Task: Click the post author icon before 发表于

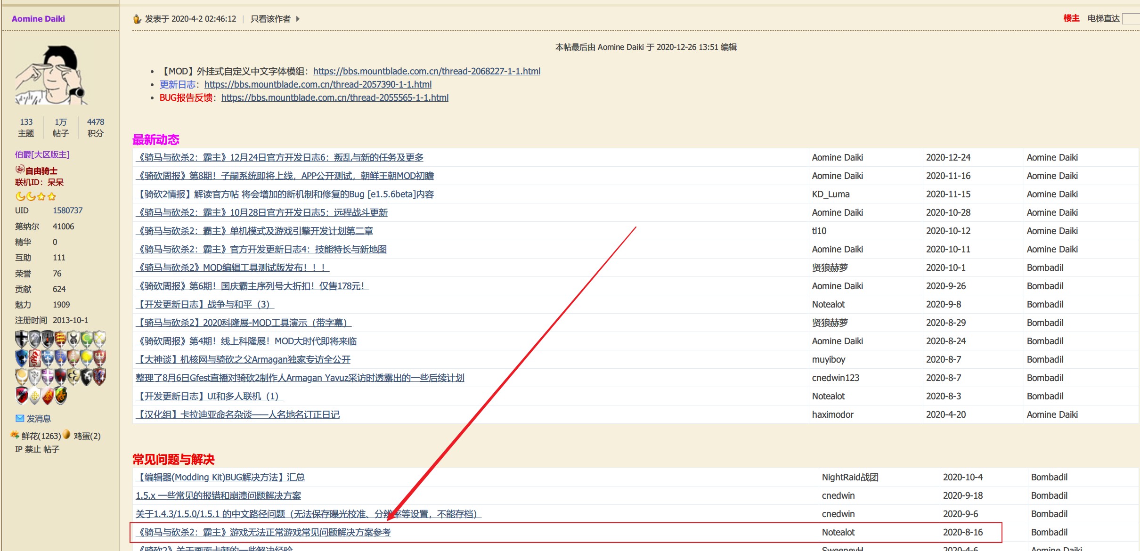Action: click(137, 19)
